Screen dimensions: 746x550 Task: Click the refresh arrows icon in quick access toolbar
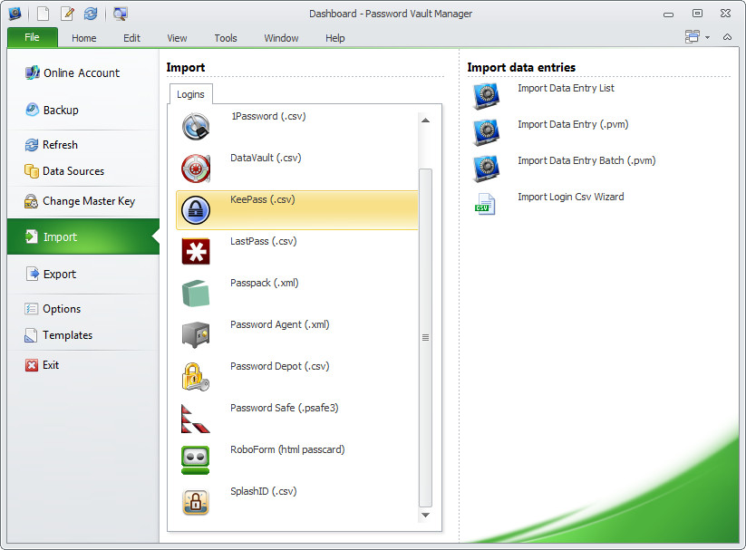(91, 14)
